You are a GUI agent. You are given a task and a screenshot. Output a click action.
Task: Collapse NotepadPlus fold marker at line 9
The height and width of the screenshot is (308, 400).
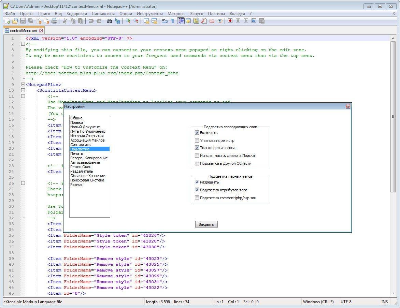[23, 85]
